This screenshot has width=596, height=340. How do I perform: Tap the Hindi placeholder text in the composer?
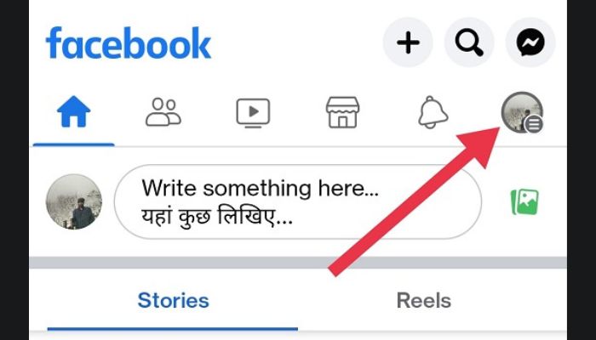coord(217,217)
